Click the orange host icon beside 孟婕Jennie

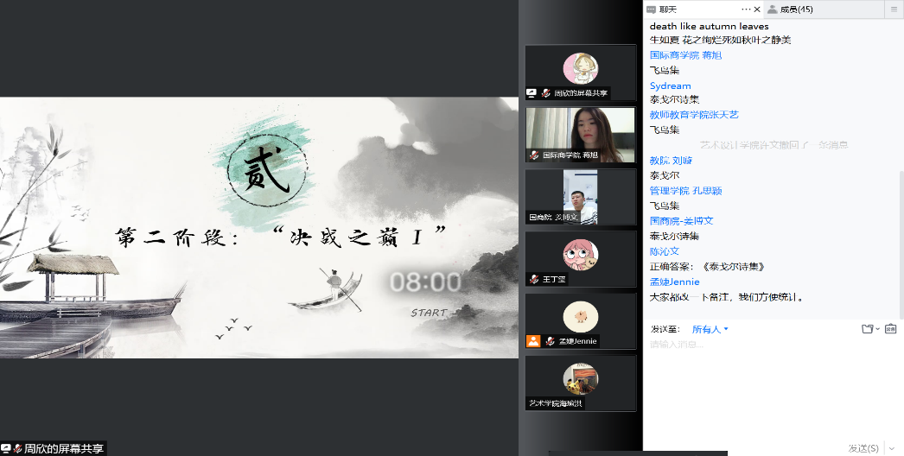(533, 341)
